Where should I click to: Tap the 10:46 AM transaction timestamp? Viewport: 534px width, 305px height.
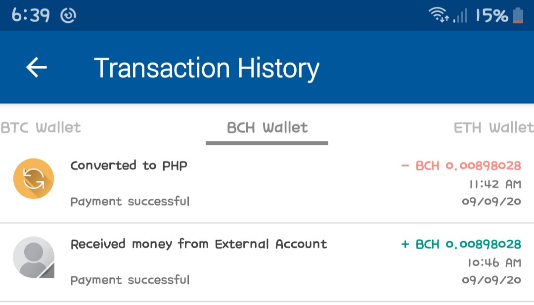[x=494, y=263]
